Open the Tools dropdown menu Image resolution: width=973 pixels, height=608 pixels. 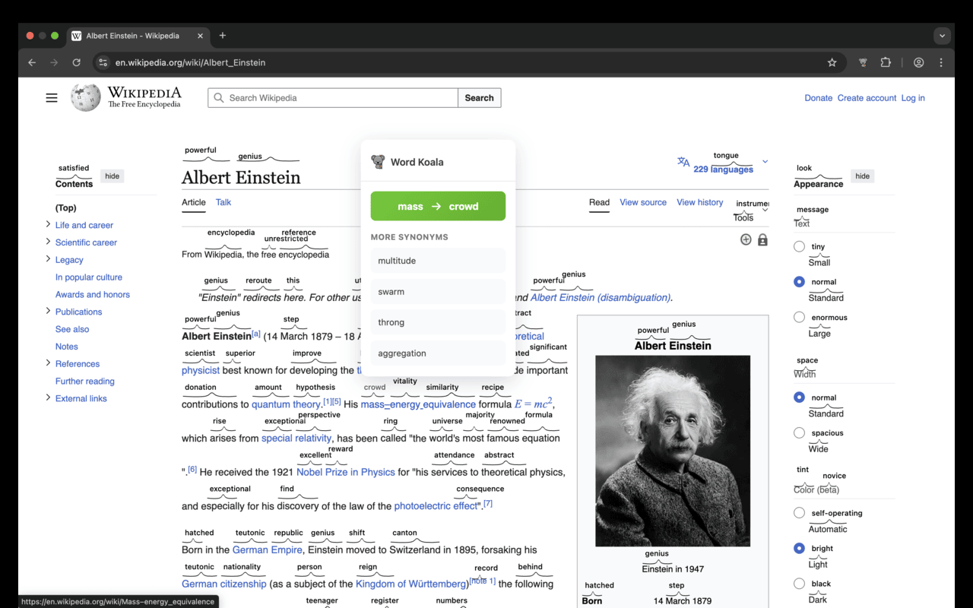(750, 217)
